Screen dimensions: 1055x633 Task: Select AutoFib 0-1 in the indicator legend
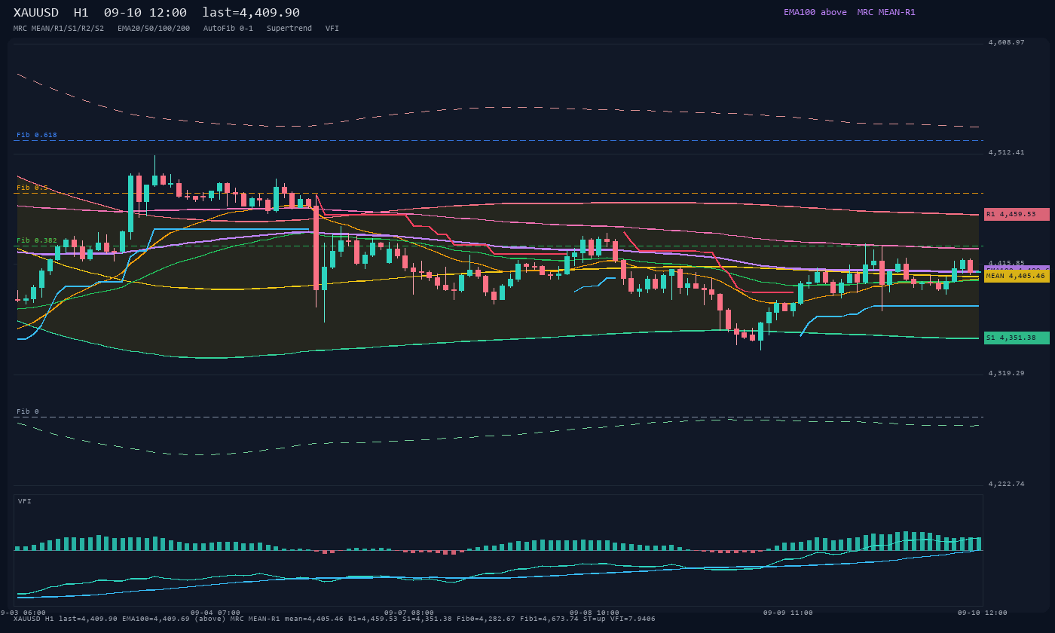click(228, 29)
